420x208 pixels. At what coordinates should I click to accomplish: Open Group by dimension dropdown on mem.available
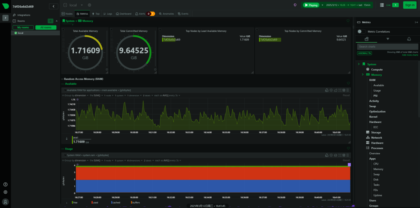[77, 95]
